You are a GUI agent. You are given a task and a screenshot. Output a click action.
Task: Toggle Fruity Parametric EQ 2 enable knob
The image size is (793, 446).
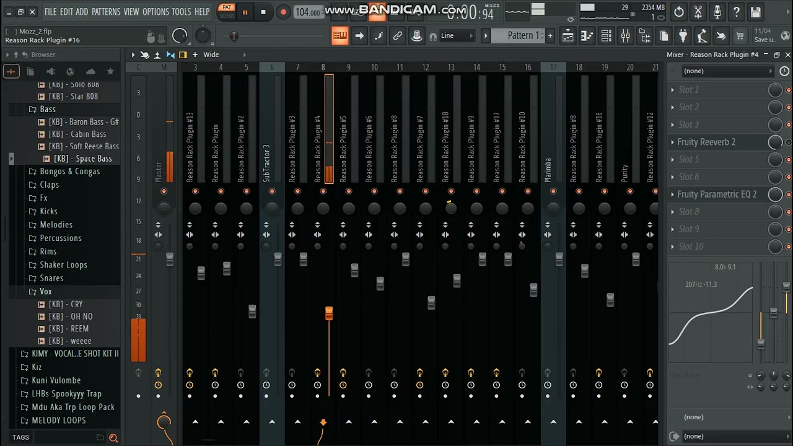(x=775, y=194)
